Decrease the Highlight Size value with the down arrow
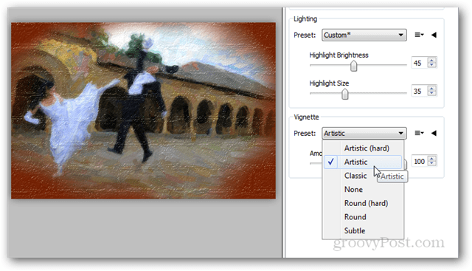The width and height of the screenshot is (472, 271). [x=432, y=93]
